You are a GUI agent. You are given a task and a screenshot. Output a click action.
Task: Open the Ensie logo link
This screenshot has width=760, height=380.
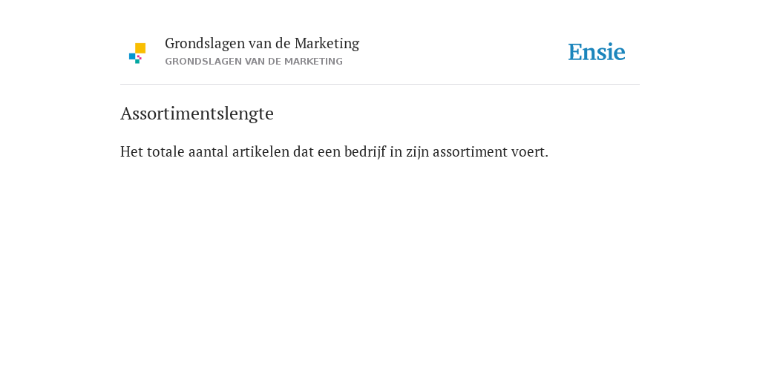tap(597, 52)
